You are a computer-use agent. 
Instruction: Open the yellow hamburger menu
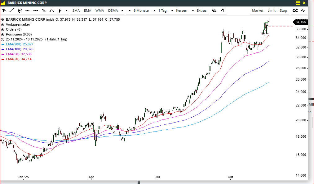click(298, 3)
